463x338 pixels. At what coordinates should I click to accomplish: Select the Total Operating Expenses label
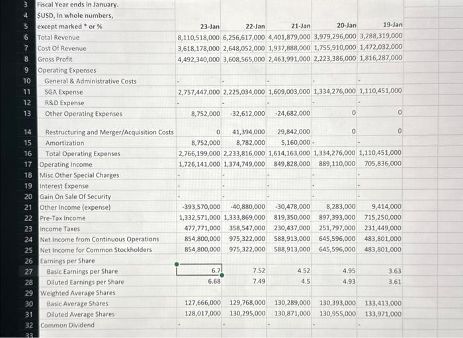coord(83,154)
